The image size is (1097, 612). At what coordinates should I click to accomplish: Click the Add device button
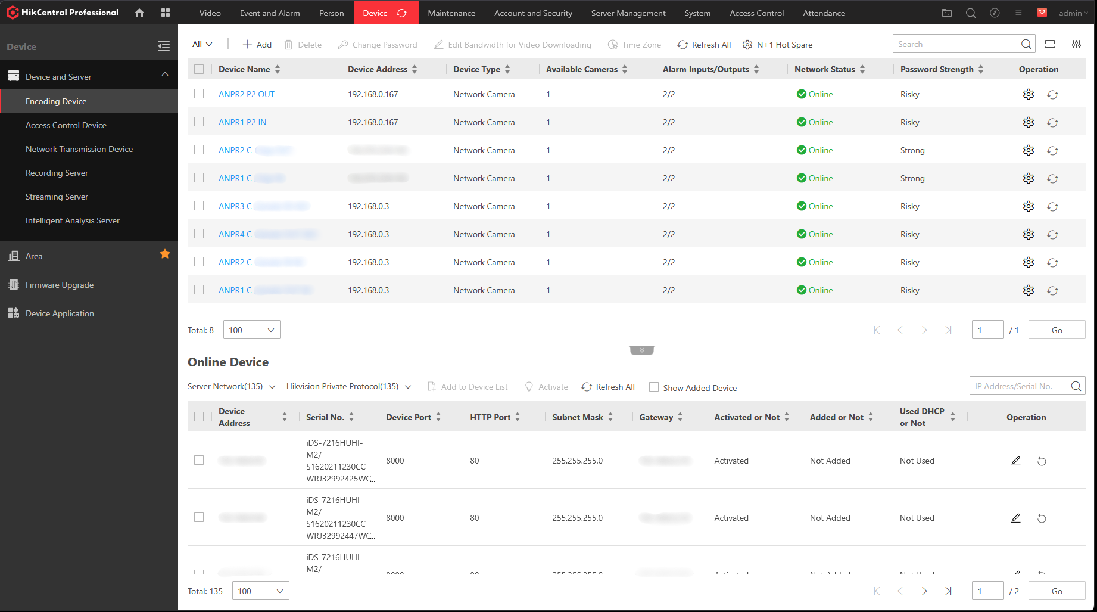(257, 45)
